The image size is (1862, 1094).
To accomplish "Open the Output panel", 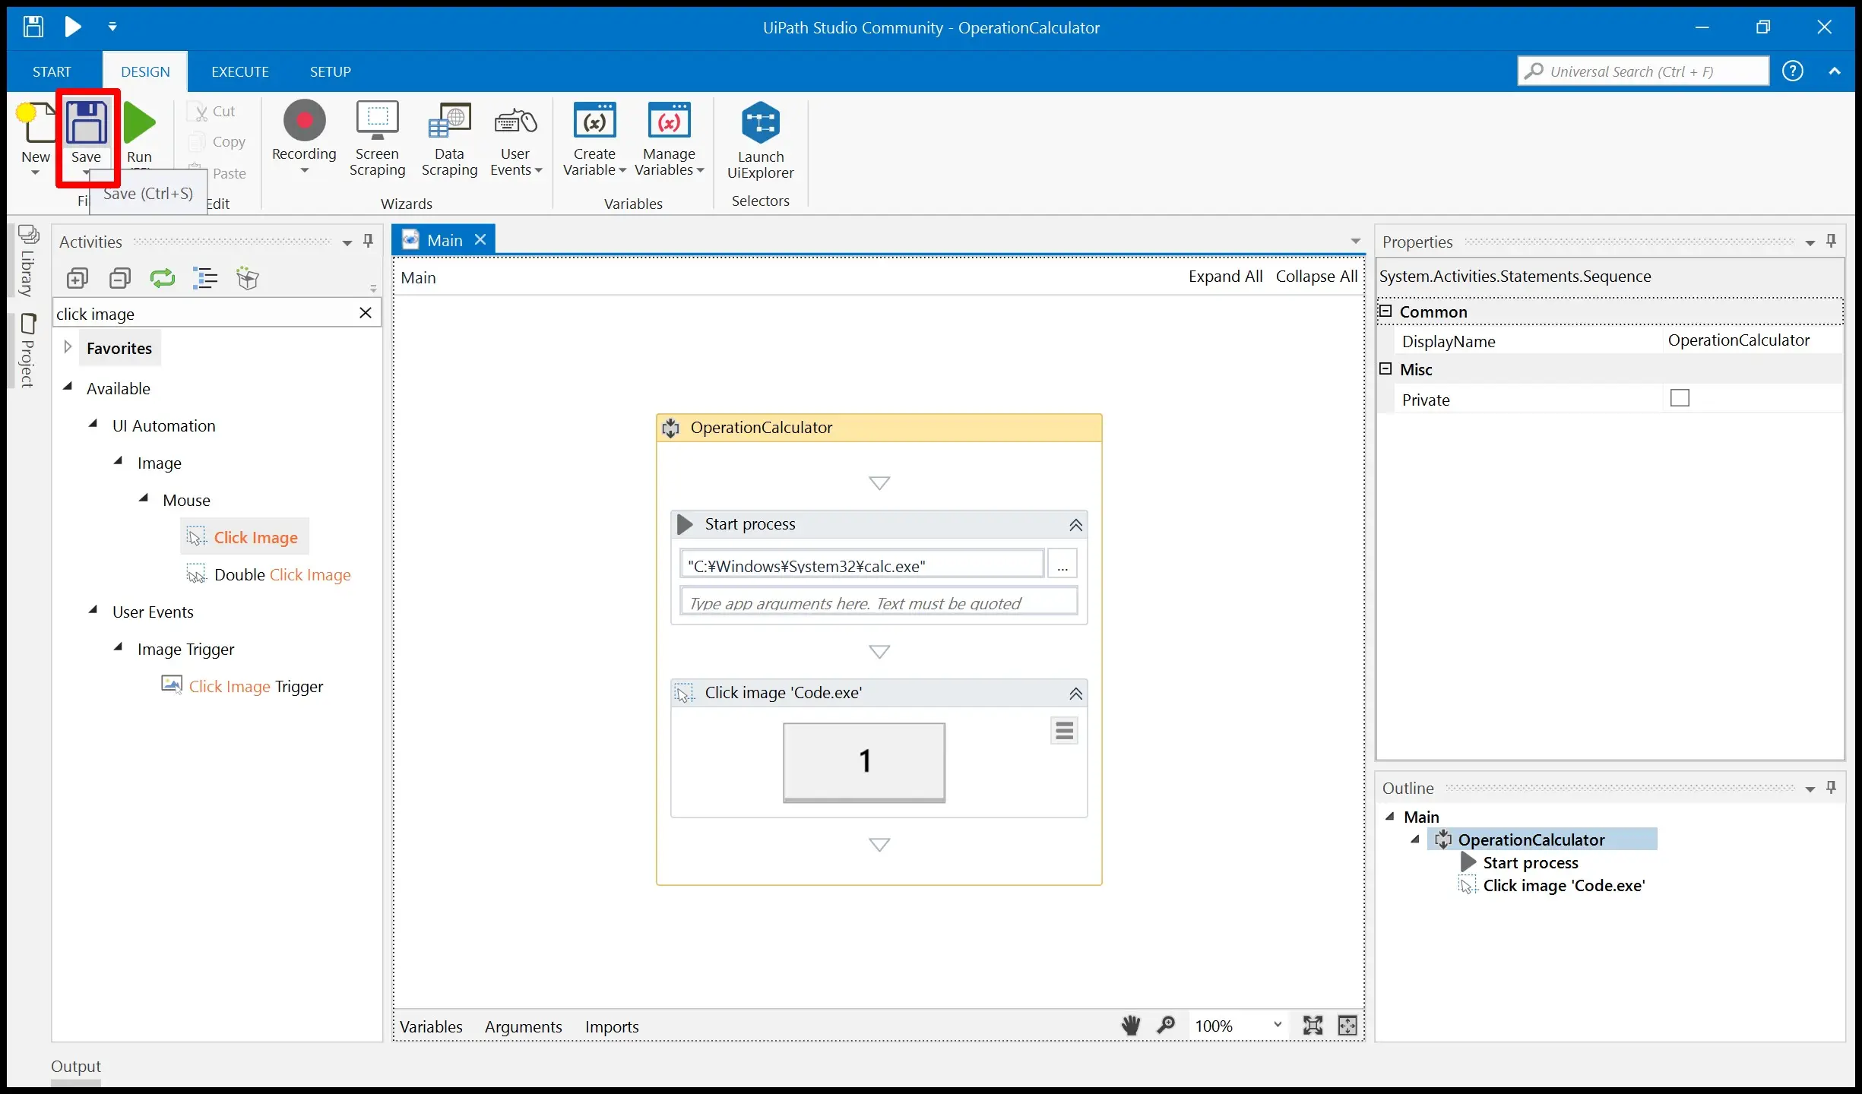I will (76, 1066).
